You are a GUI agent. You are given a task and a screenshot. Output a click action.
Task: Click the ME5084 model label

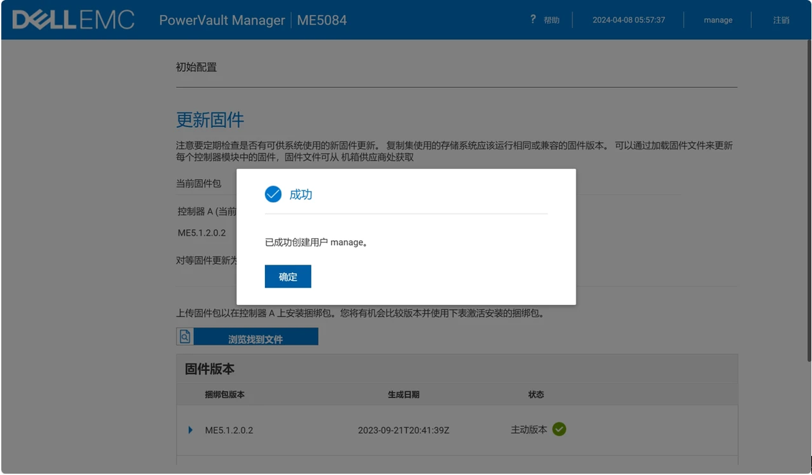pyautogui.click(x=322, y=20)
